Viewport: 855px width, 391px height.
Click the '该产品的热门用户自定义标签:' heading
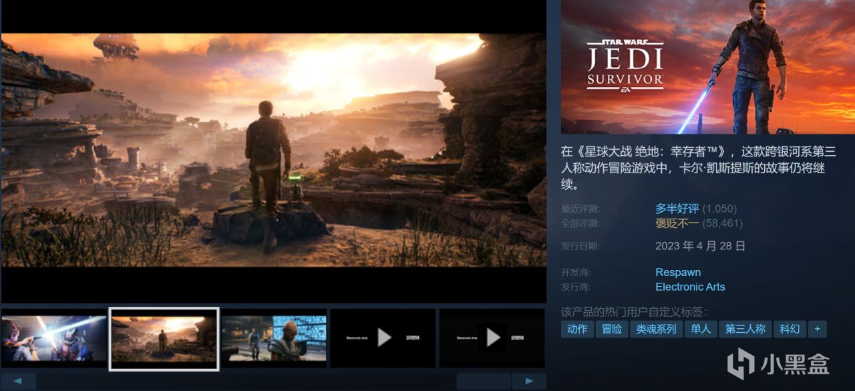click(634, 311)
